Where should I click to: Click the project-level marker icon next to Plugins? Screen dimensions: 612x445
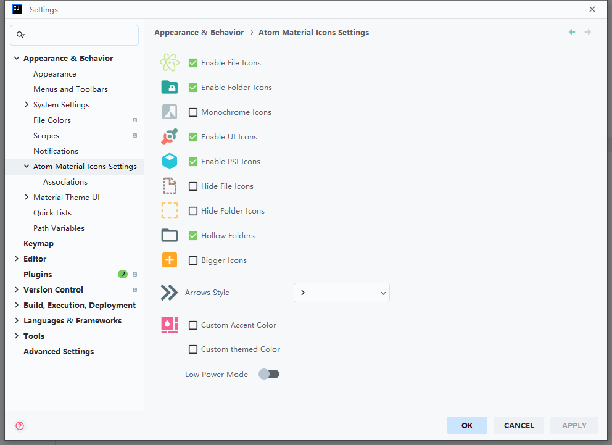click(x=134, y=275)
